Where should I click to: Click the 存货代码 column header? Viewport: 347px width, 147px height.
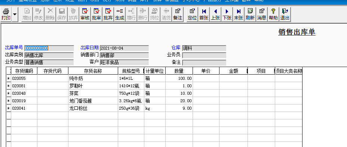pyautogui.click(x=53, y=71)
